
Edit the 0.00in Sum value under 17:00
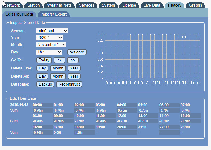click(x=64, y=132)
